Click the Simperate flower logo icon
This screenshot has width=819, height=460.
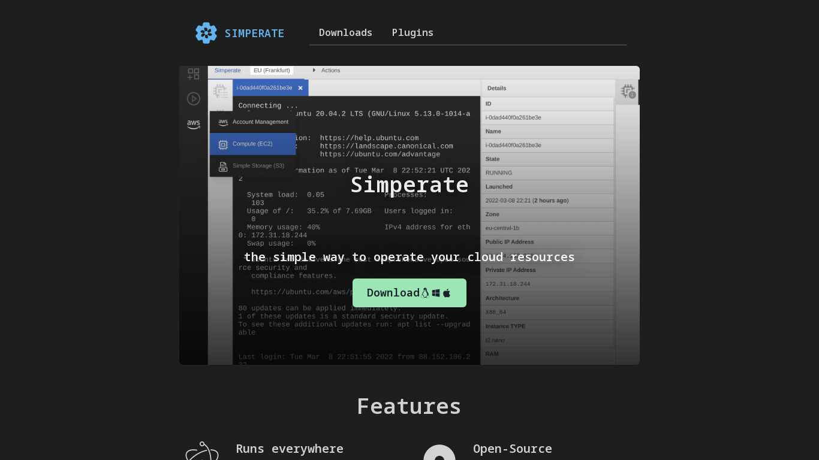point(206,33)
